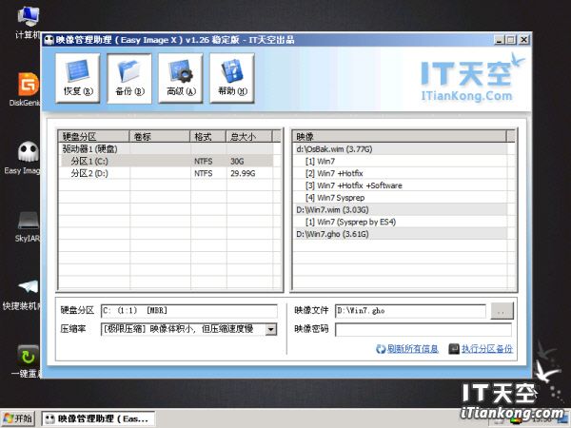571x428 pixels.
Task: Click the 卷标 column header
Action: pyautogui.click(x=160, y=136)
